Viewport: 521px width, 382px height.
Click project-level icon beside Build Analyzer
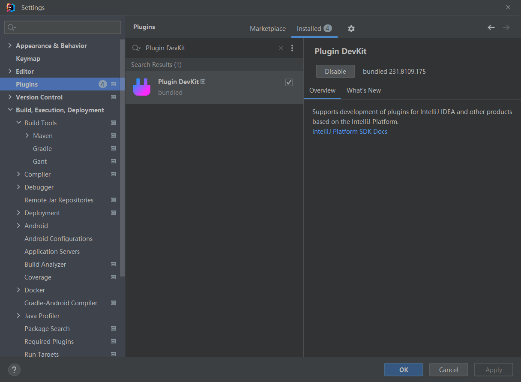pos(114,265)
